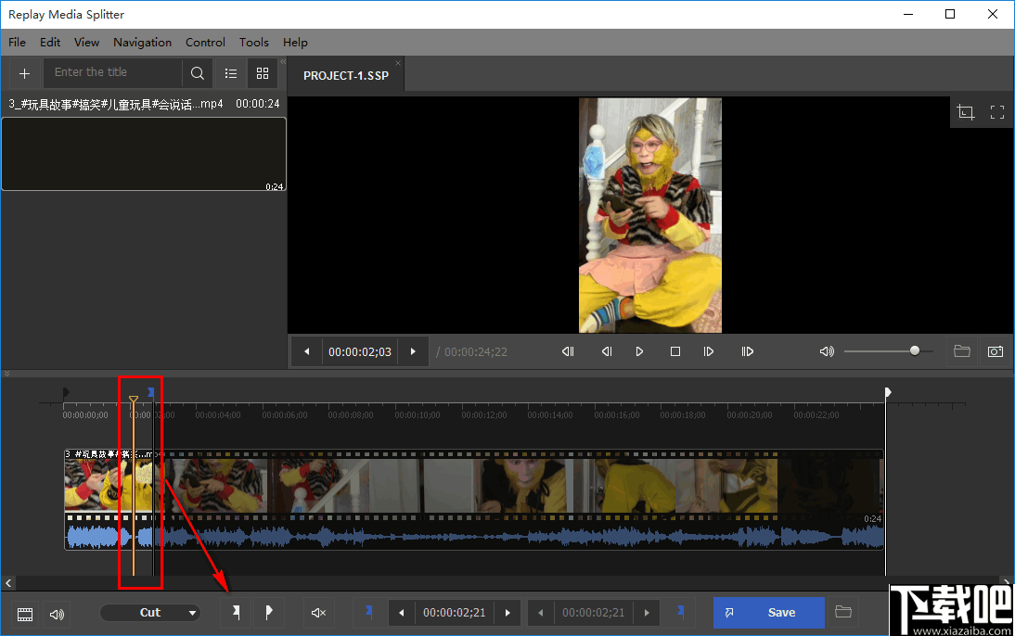This screenshot has width=1015, height=636.
Task: Toggle the audio waveform speaker icon
Action: (x=56, y=614)
